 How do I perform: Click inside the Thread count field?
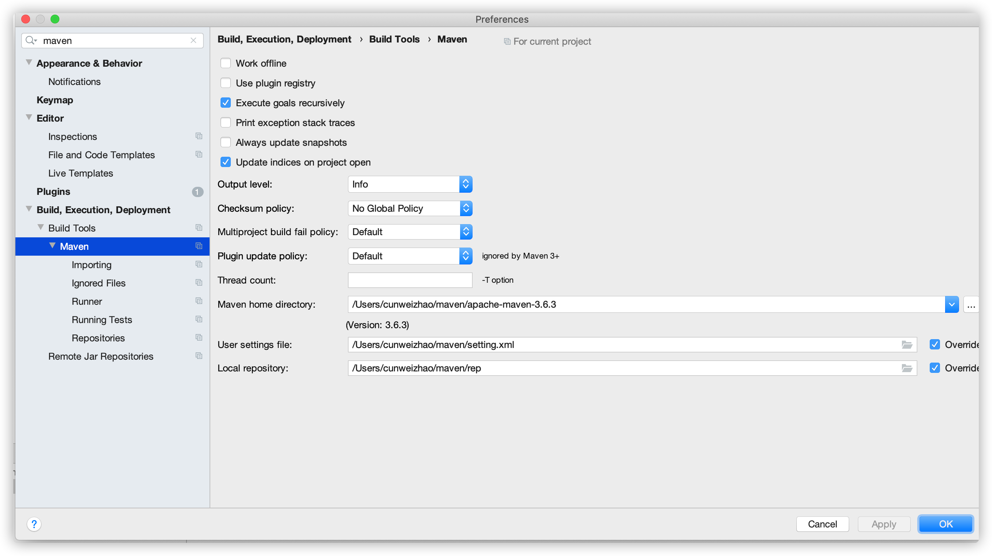pyautogui.click(x=410, y=280)
